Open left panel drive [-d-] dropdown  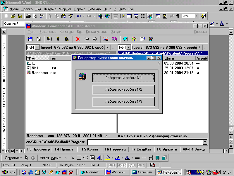click(37, 48)
